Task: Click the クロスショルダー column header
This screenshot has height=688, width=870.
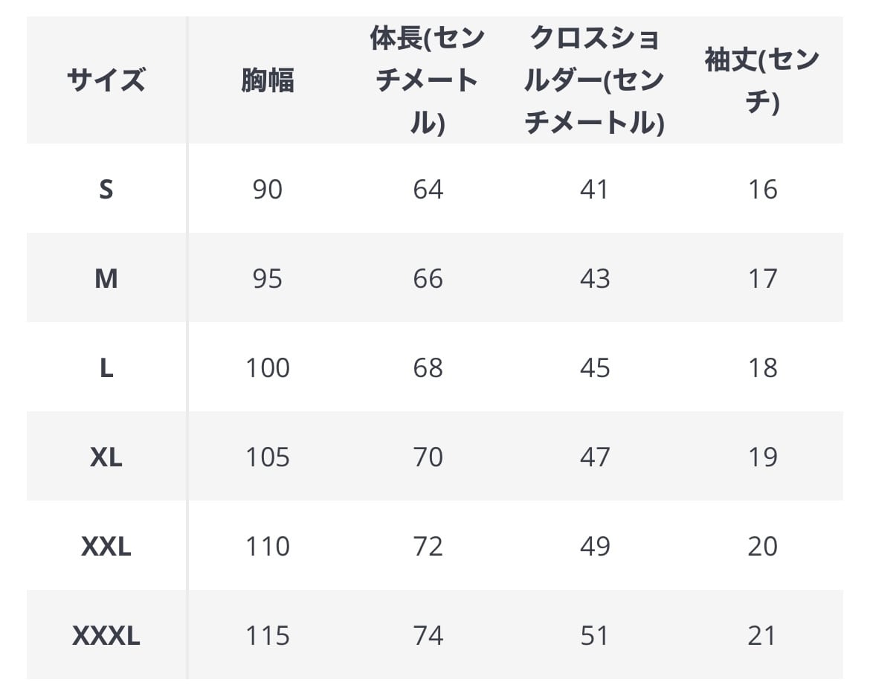Action: 594,80
